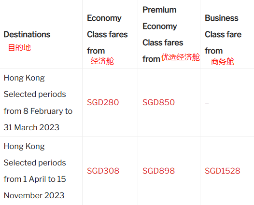
Task: Click the red 商务舱 annotation
Action: (x=223, y=61)
